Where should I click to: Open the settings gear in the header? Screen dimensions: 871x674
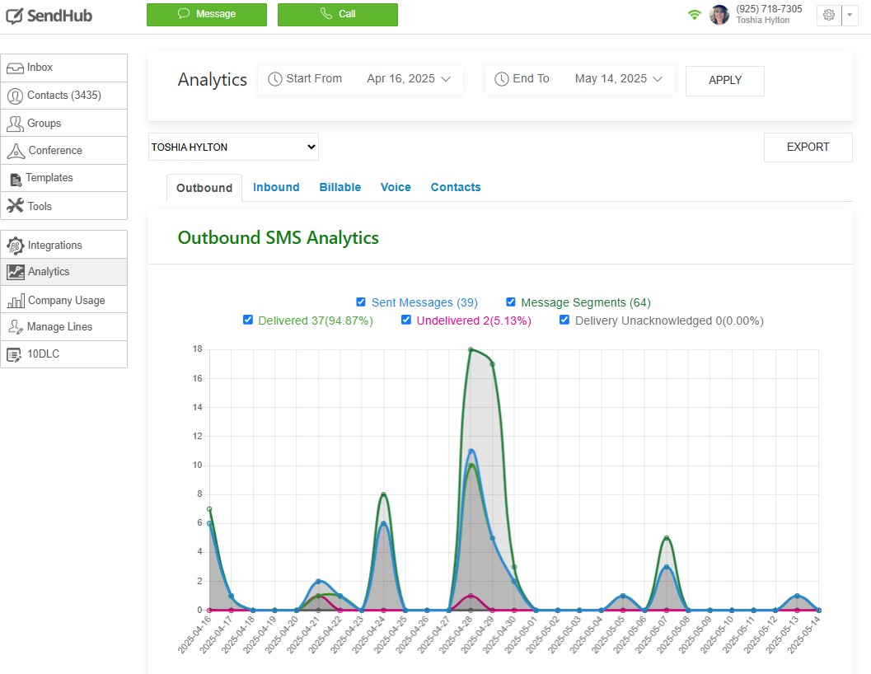tap(829, 15)
